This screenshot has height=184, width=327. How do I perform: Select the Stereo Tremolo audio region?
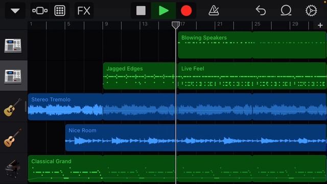coord(177,107)
